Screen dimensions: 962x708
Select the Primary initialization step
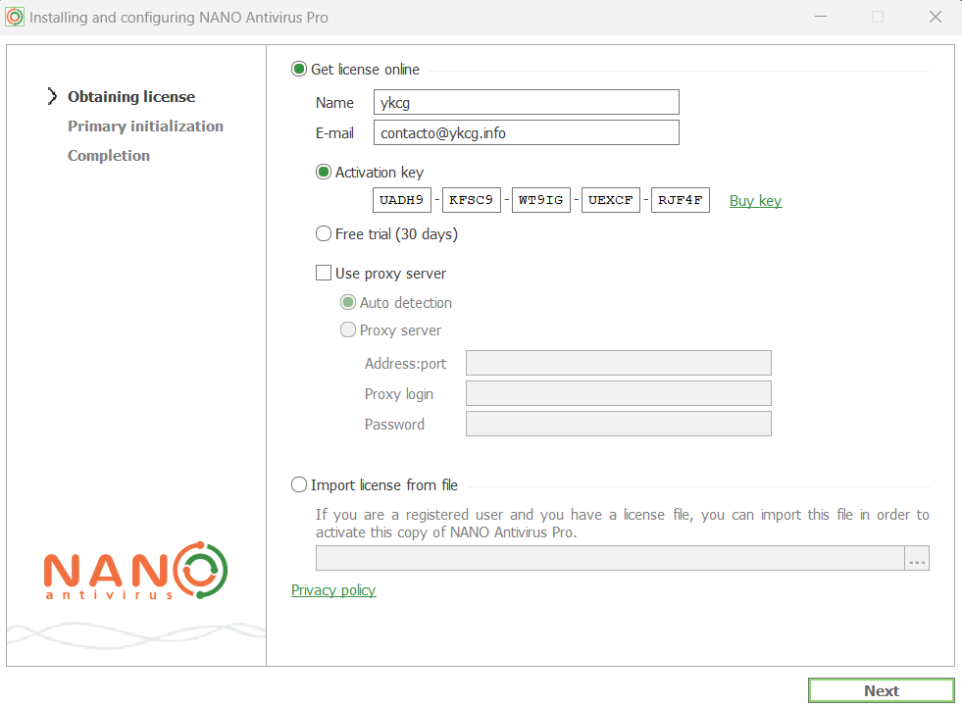(x=145, y=126)
